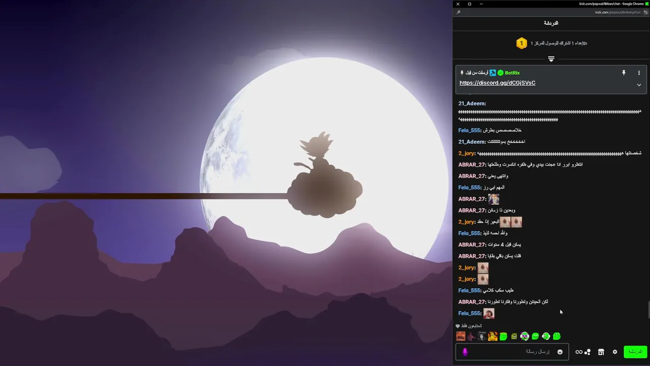Click the gold rank 1 badge
Viewport: 650px width, 366px height.
click(x=522, y=43)
